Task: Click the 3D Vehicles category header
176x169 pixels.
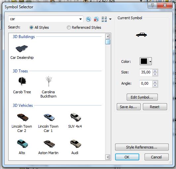Action: (23, 106)
